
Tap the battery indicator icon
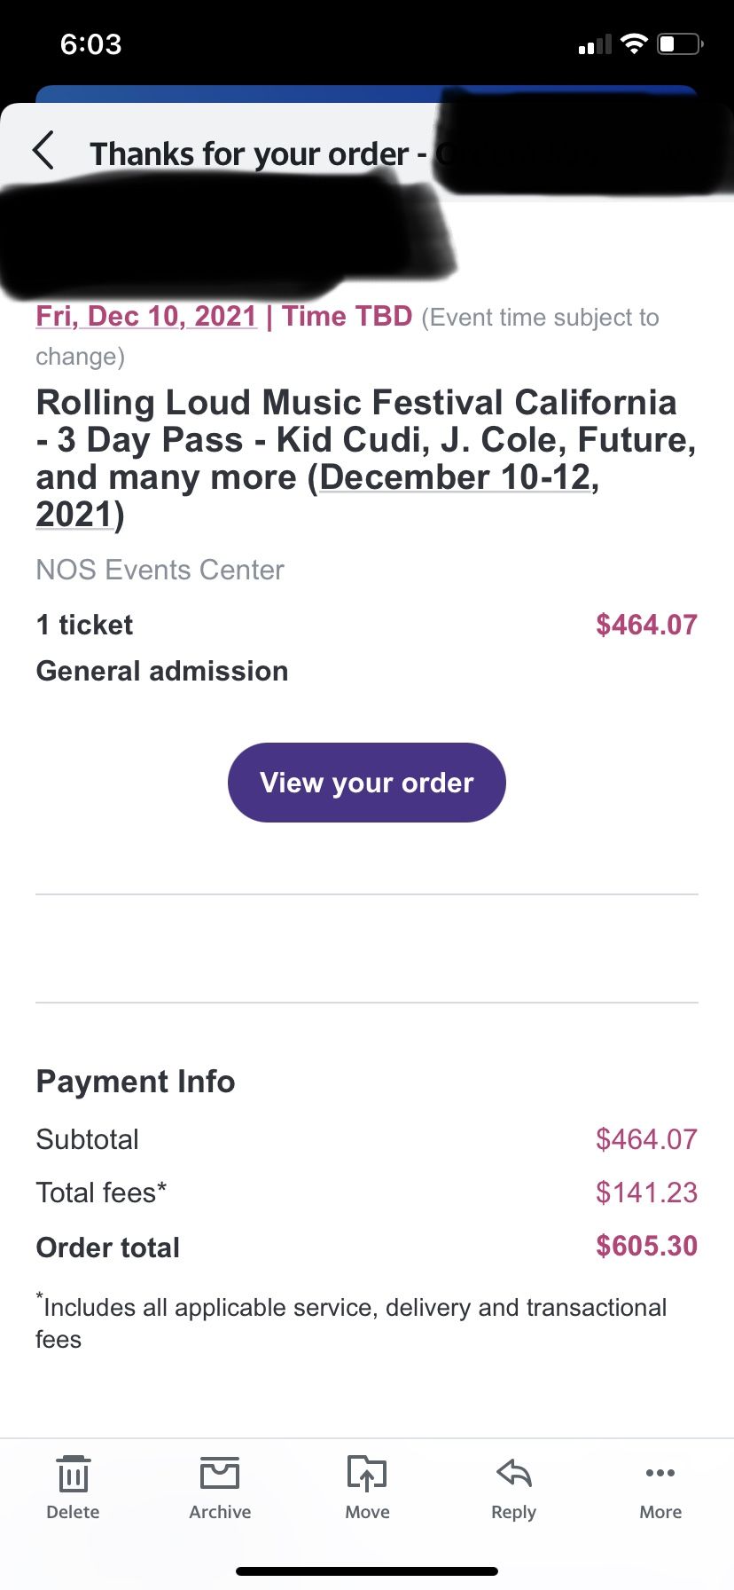[679, 44]
